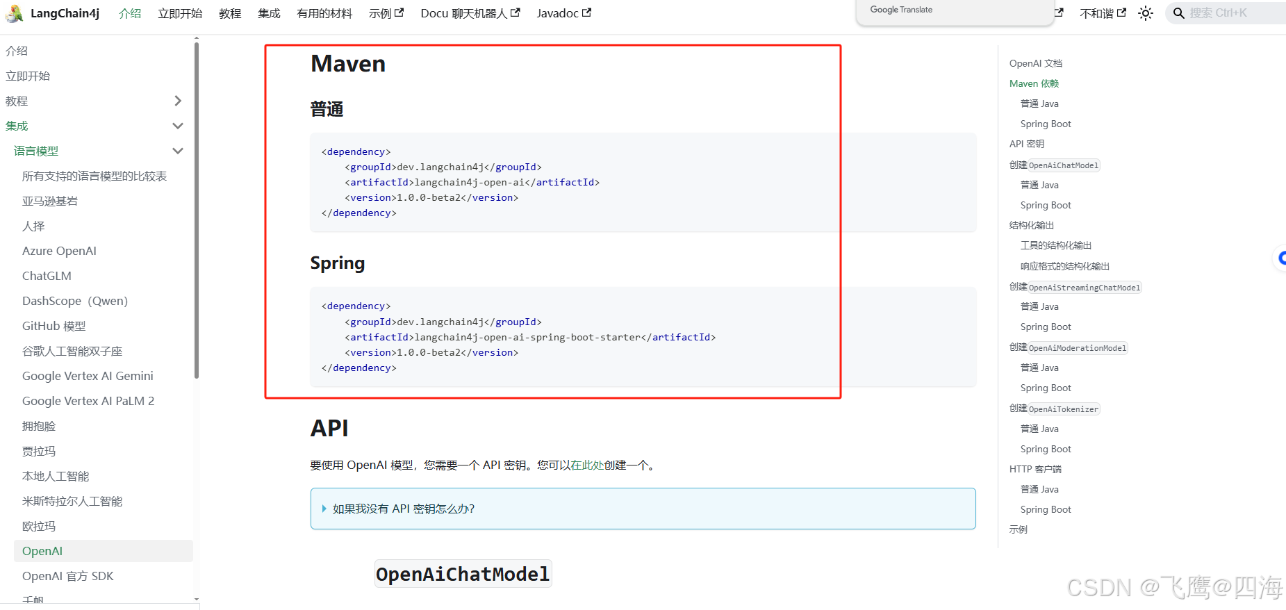
Task: Jump to Maven 依赖 in the outline
Action: [x=1034, y=83]
